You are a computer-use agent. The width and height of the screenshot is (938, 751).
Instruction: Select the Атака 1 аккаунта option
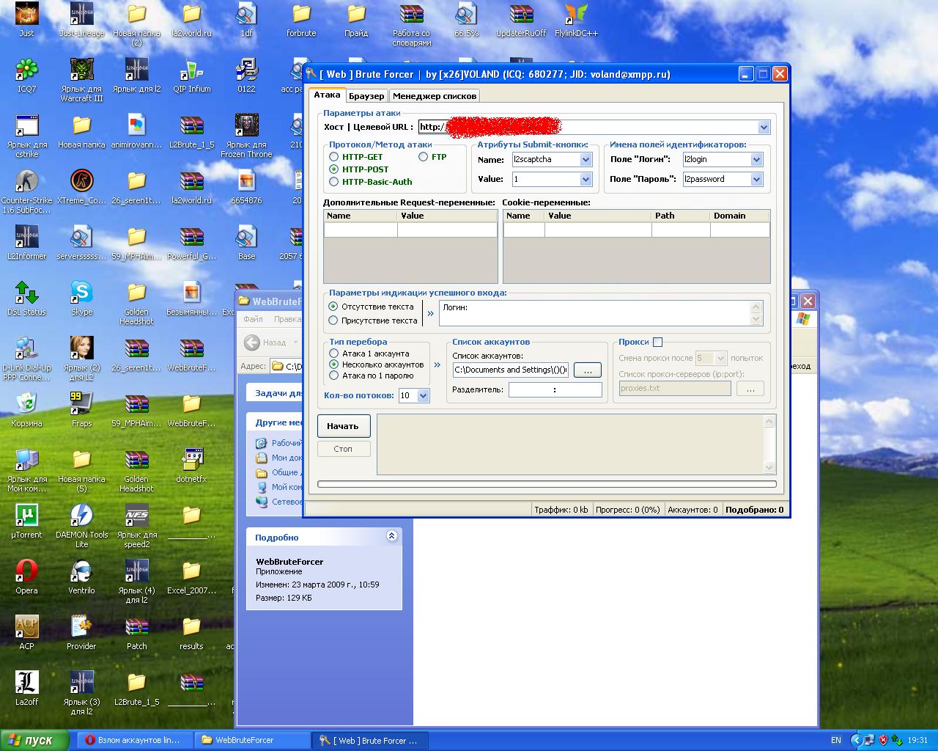pos(334,353)
